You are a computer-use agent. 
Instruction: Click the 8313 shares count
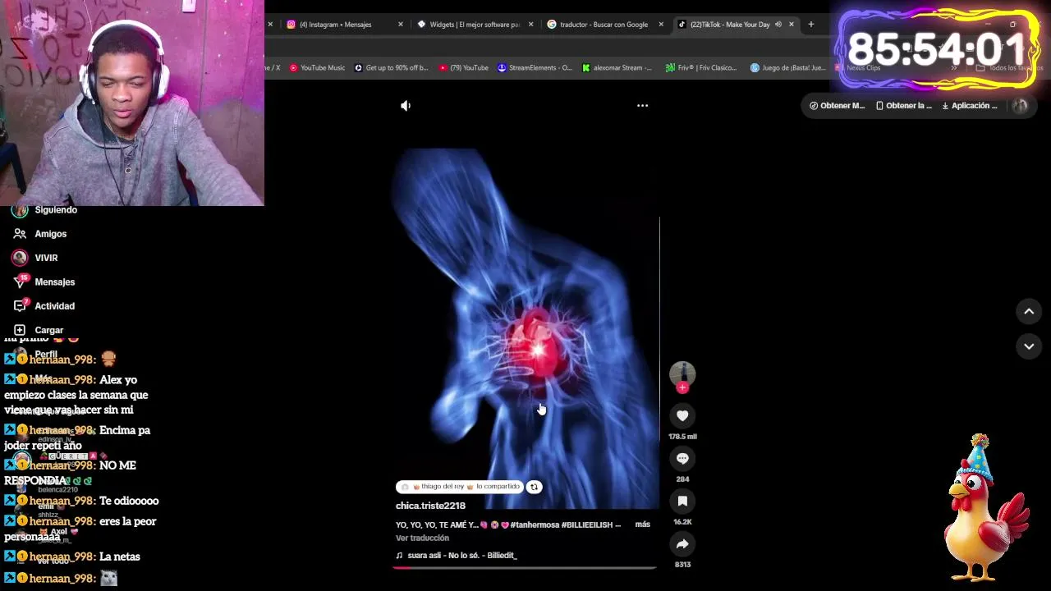click(682, 565)
